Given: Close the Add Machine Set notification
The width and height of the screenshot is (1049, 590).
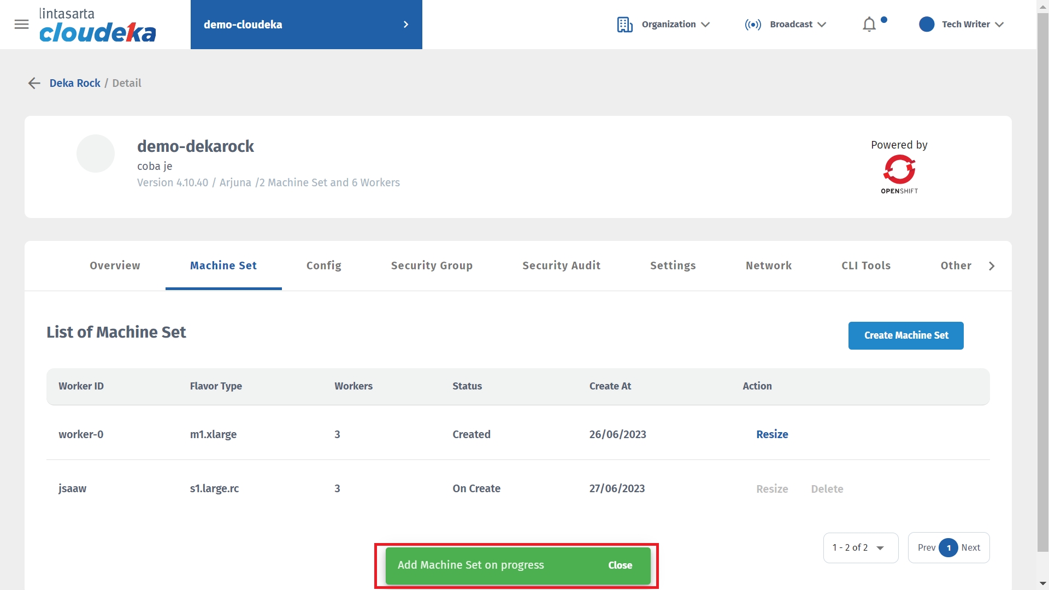Looking at the screenshot, I should tap(620, 565).
